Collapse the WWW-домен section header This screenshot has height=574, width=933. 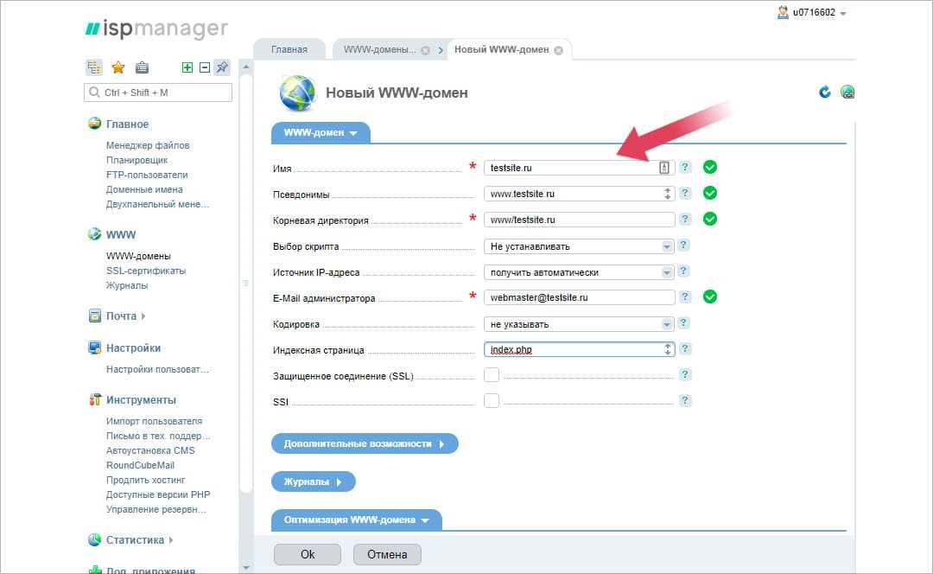pos(321,133)
